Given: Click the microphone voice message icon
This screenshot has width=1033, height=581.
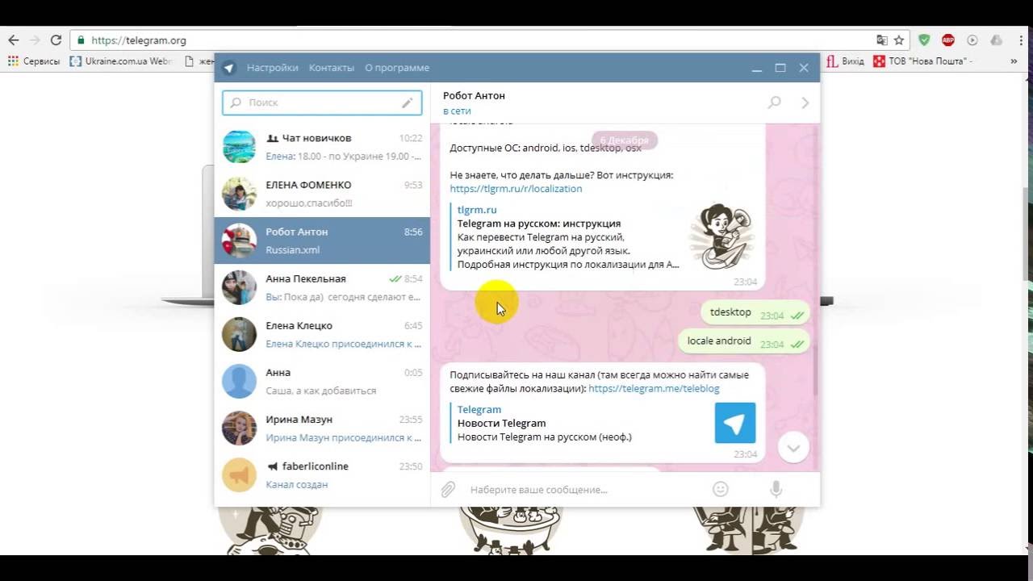Looking at the screenshot, I should pyautogui.click(x=776, y=489).
